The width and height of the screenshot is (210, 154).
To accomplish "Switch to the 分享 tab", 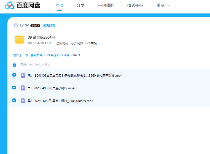I will (80, 5).
